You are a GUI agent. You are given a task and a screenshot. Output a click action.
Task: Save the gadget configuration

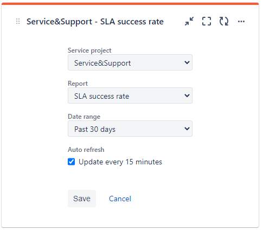coord(82,199)
